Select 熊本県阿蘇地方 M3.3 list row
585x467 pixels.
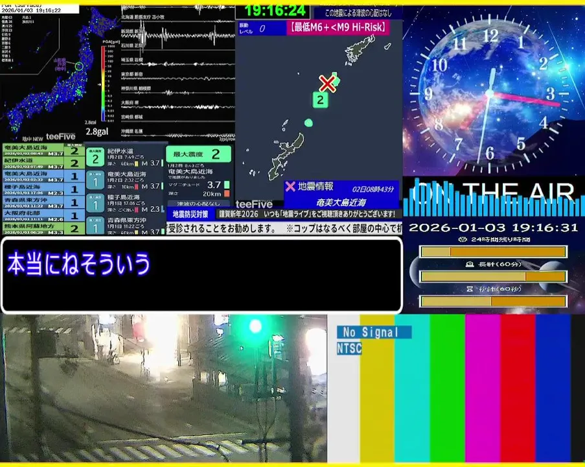click(x=43, y=228)
